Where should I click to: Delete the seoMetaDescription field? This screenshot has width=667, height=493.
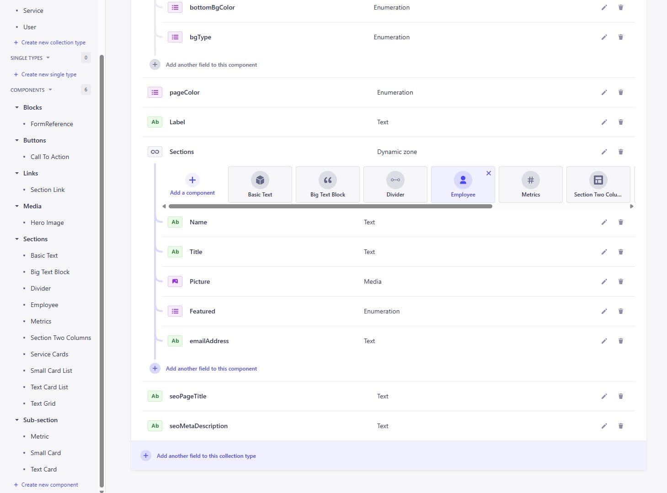pyautogui.click(x=620, y=426)
